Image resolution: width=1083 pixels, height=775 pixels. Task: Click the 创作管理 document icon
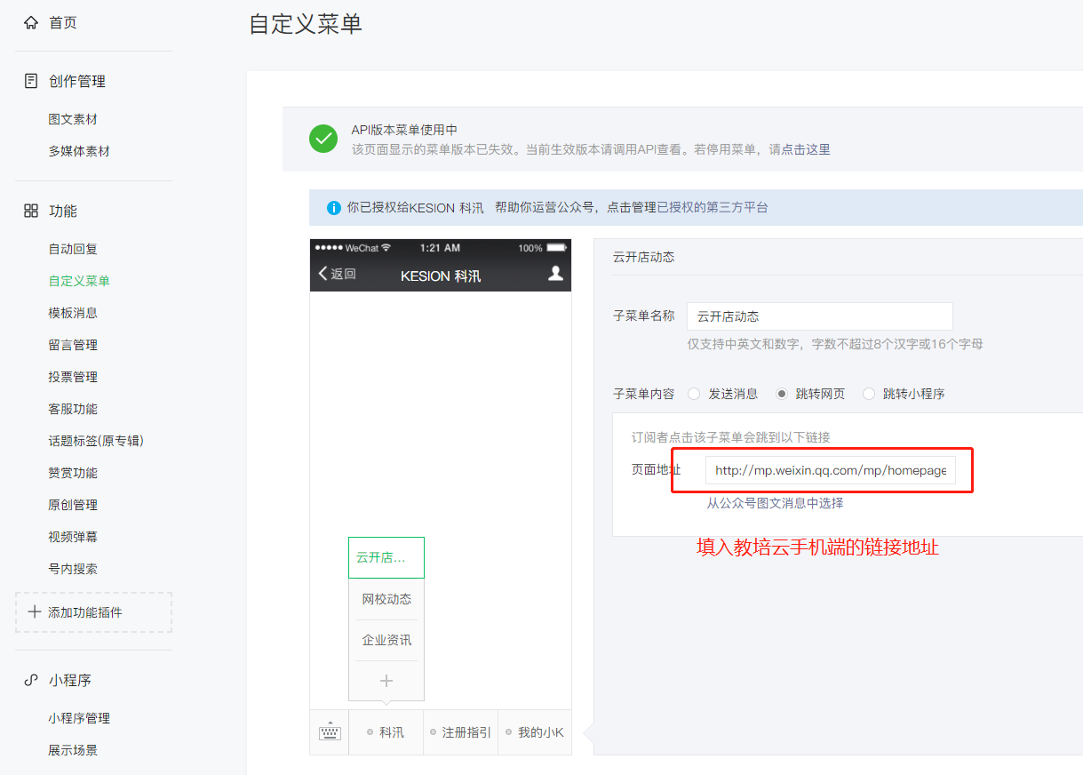31,81
